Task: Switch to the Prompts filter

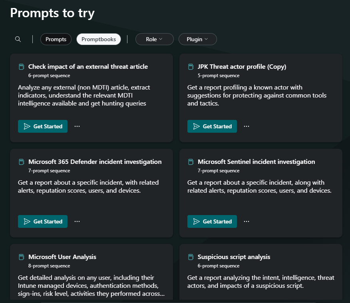Action: coord(56,39)
